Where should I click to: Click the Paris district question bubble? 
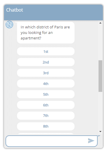click(x=46, y=32)
